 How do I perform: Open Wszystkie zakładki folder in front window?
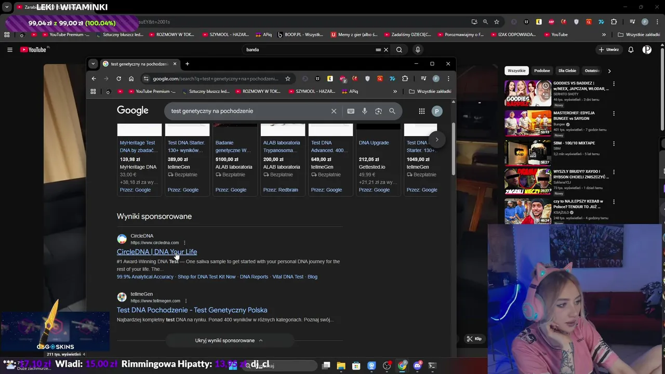430,91
